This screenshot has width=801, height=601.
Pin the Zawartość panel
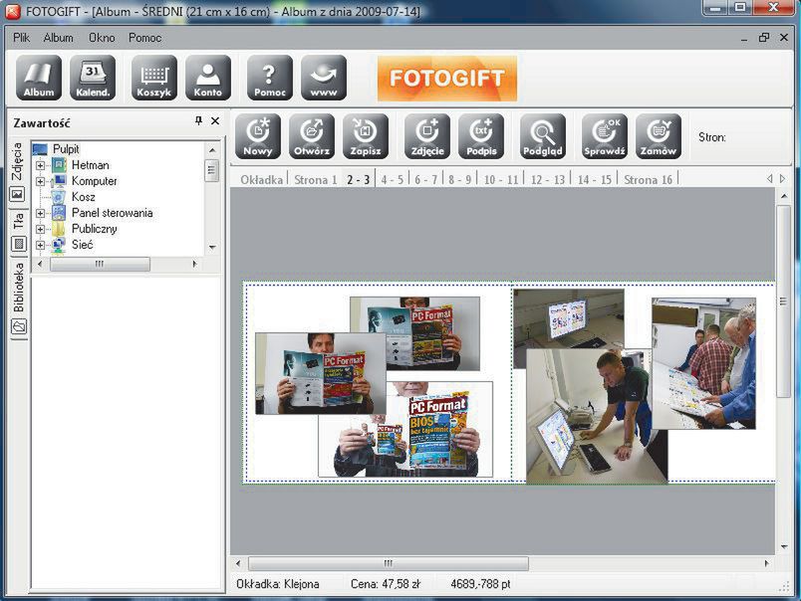coord(198,121)
